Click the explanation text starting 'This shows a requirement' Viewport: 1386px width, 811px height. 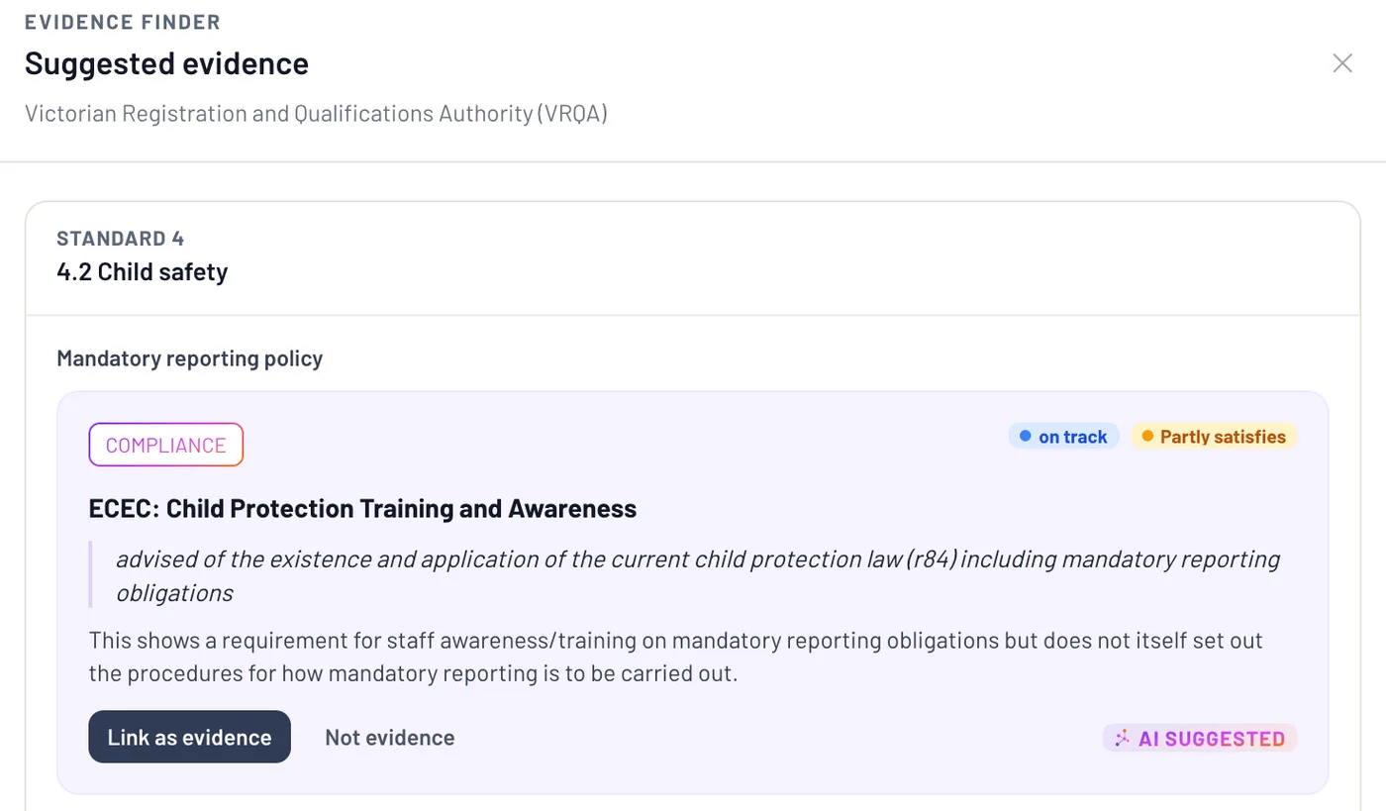pyautogui.click(x=676, y=657)
